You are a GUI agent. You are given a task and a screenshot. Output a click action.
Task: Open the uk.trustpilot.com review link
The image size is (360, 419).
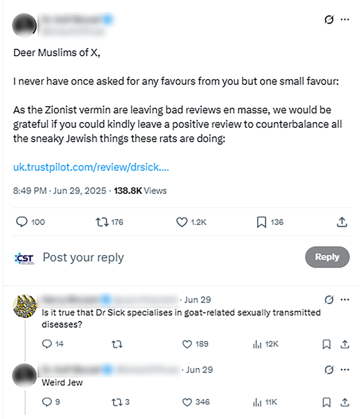pos(91,167)
